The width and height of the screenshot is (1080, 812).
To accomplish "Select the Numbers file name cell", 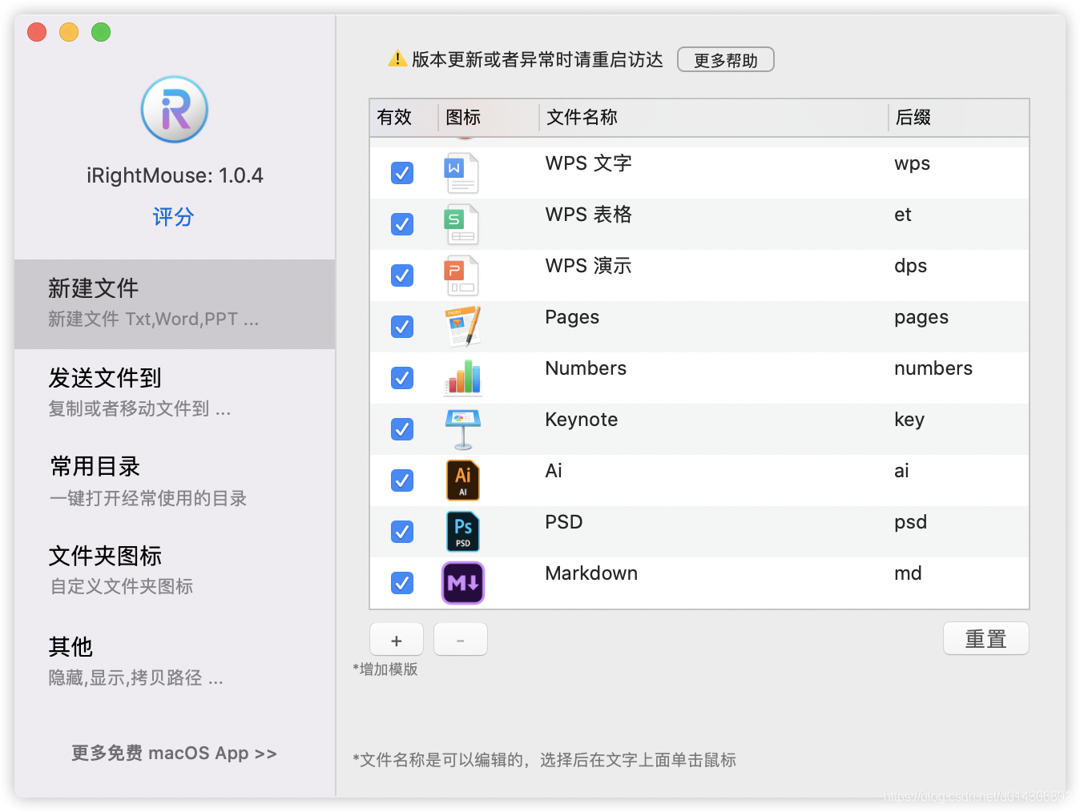I will click(x=586, y=368).
